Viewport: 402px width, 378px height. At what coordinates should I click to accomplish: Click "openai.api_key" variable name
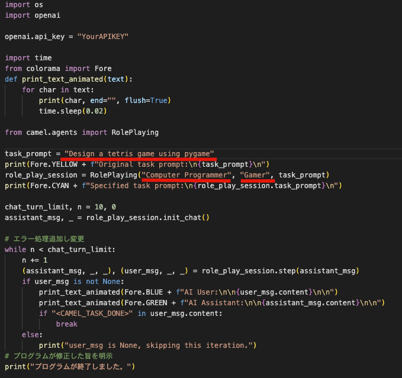[34, 37]
